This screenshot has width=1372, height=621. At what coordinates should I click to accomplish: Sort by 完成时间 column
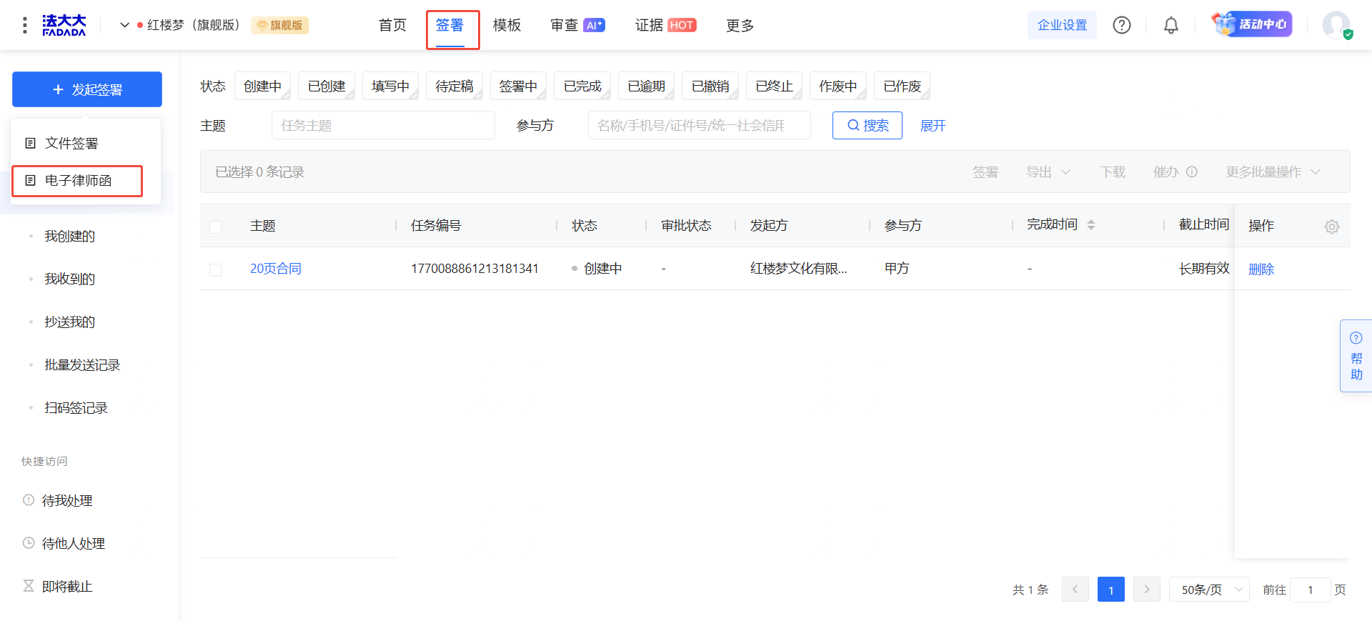[1091, 225]
